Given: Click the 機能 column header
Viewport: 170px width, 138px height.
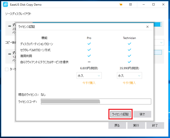Looking at the screenshot, I should tap(44, 38).
